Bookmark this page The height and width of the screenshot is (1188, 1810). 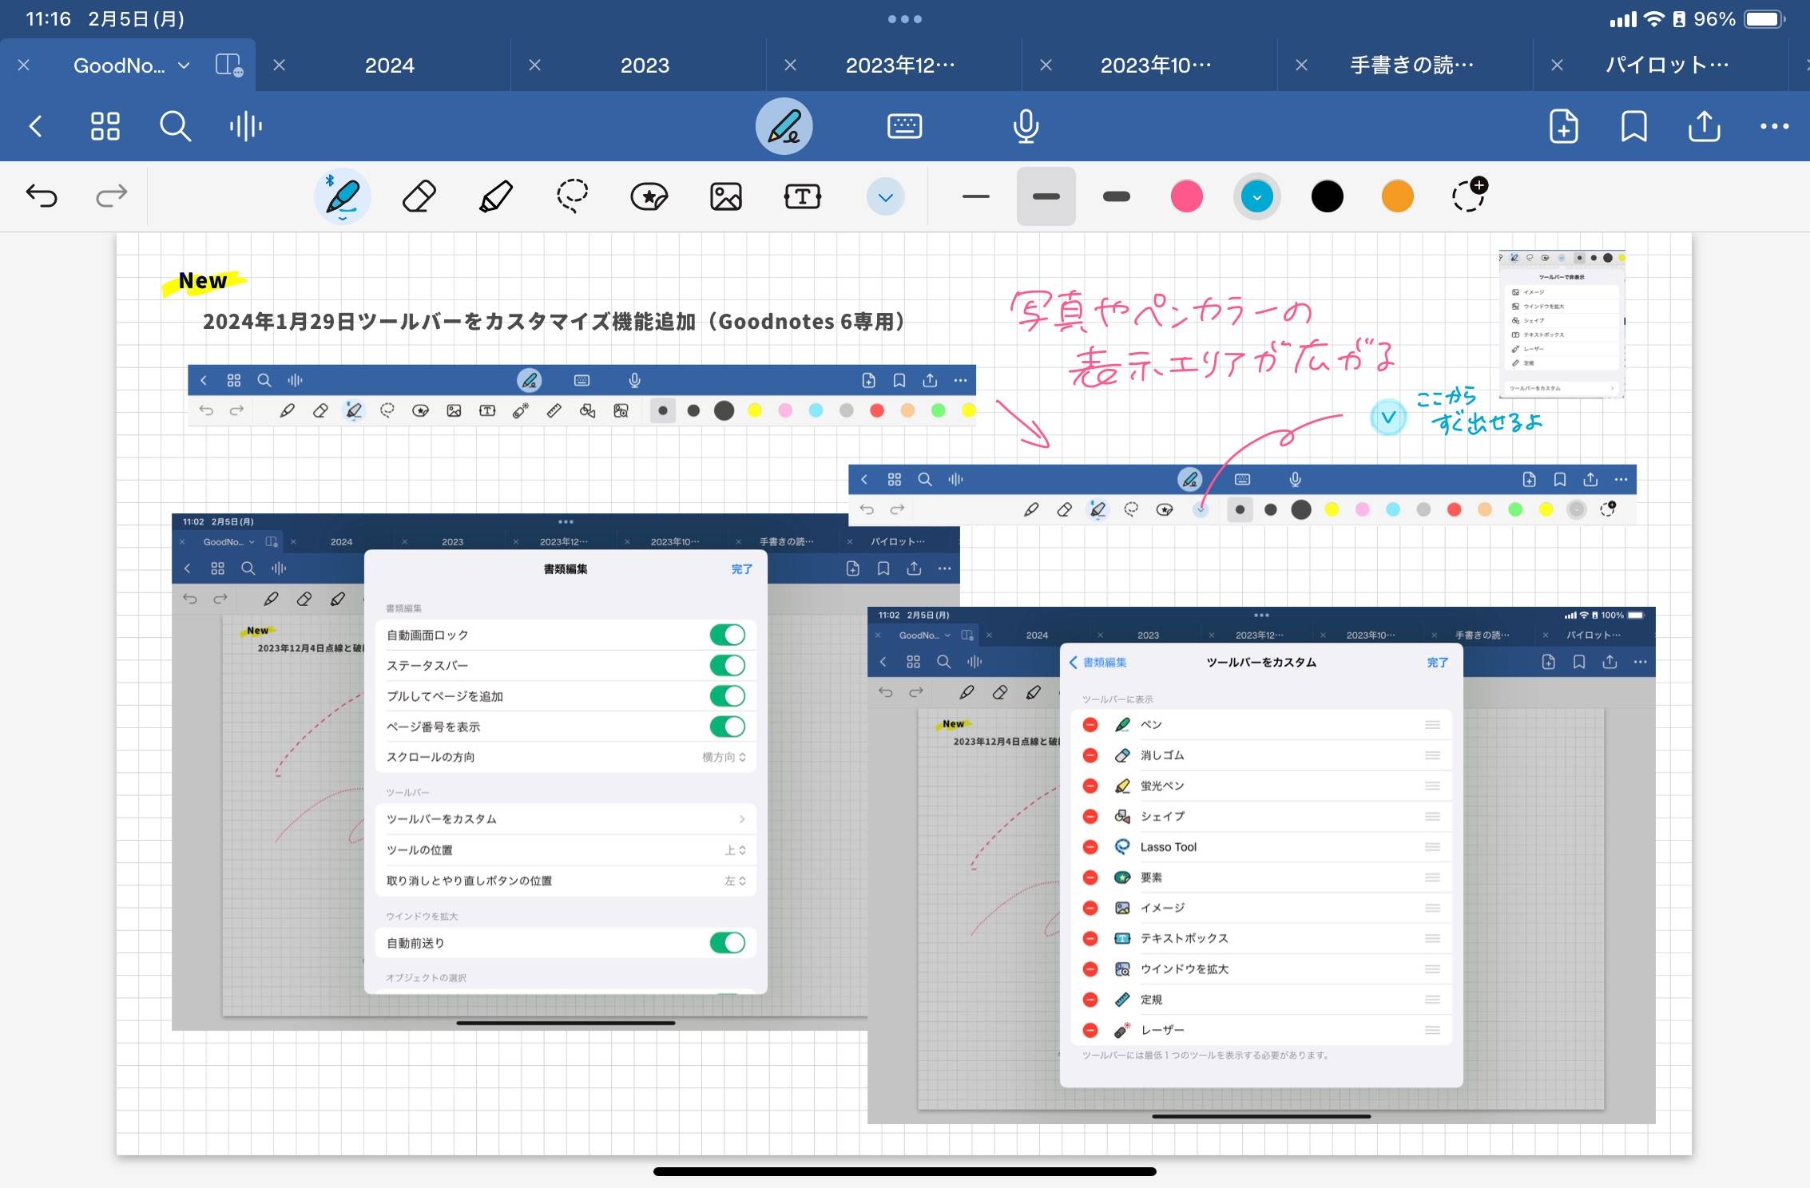click(x=1633, y=126)
